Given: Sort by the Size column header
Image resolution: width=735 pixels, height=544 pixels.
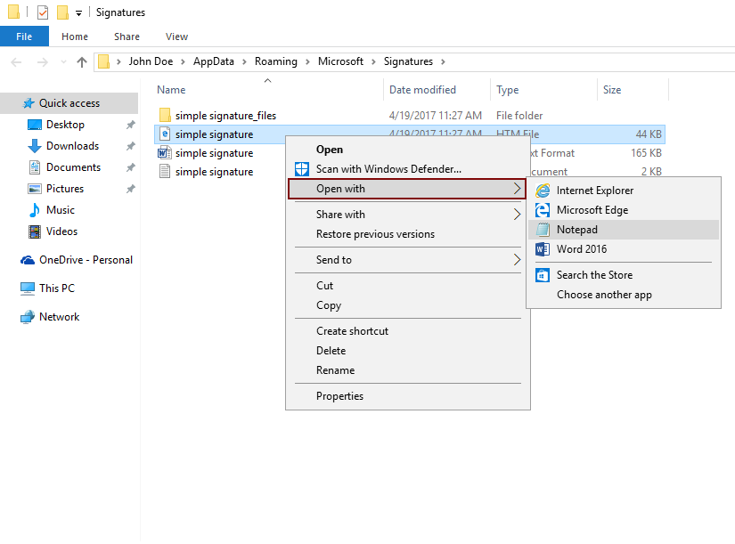Looking at the screenshot, I should tap(633, 90).
